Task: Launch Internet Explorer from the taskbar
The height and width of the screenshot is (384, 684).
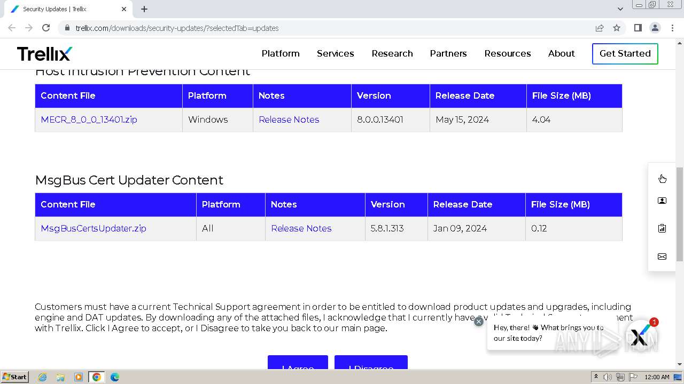Action: click(x=42, y=377)
